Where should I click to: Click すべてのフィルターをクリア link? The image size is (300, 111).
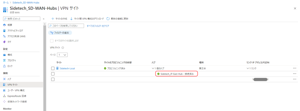point(98,26)
